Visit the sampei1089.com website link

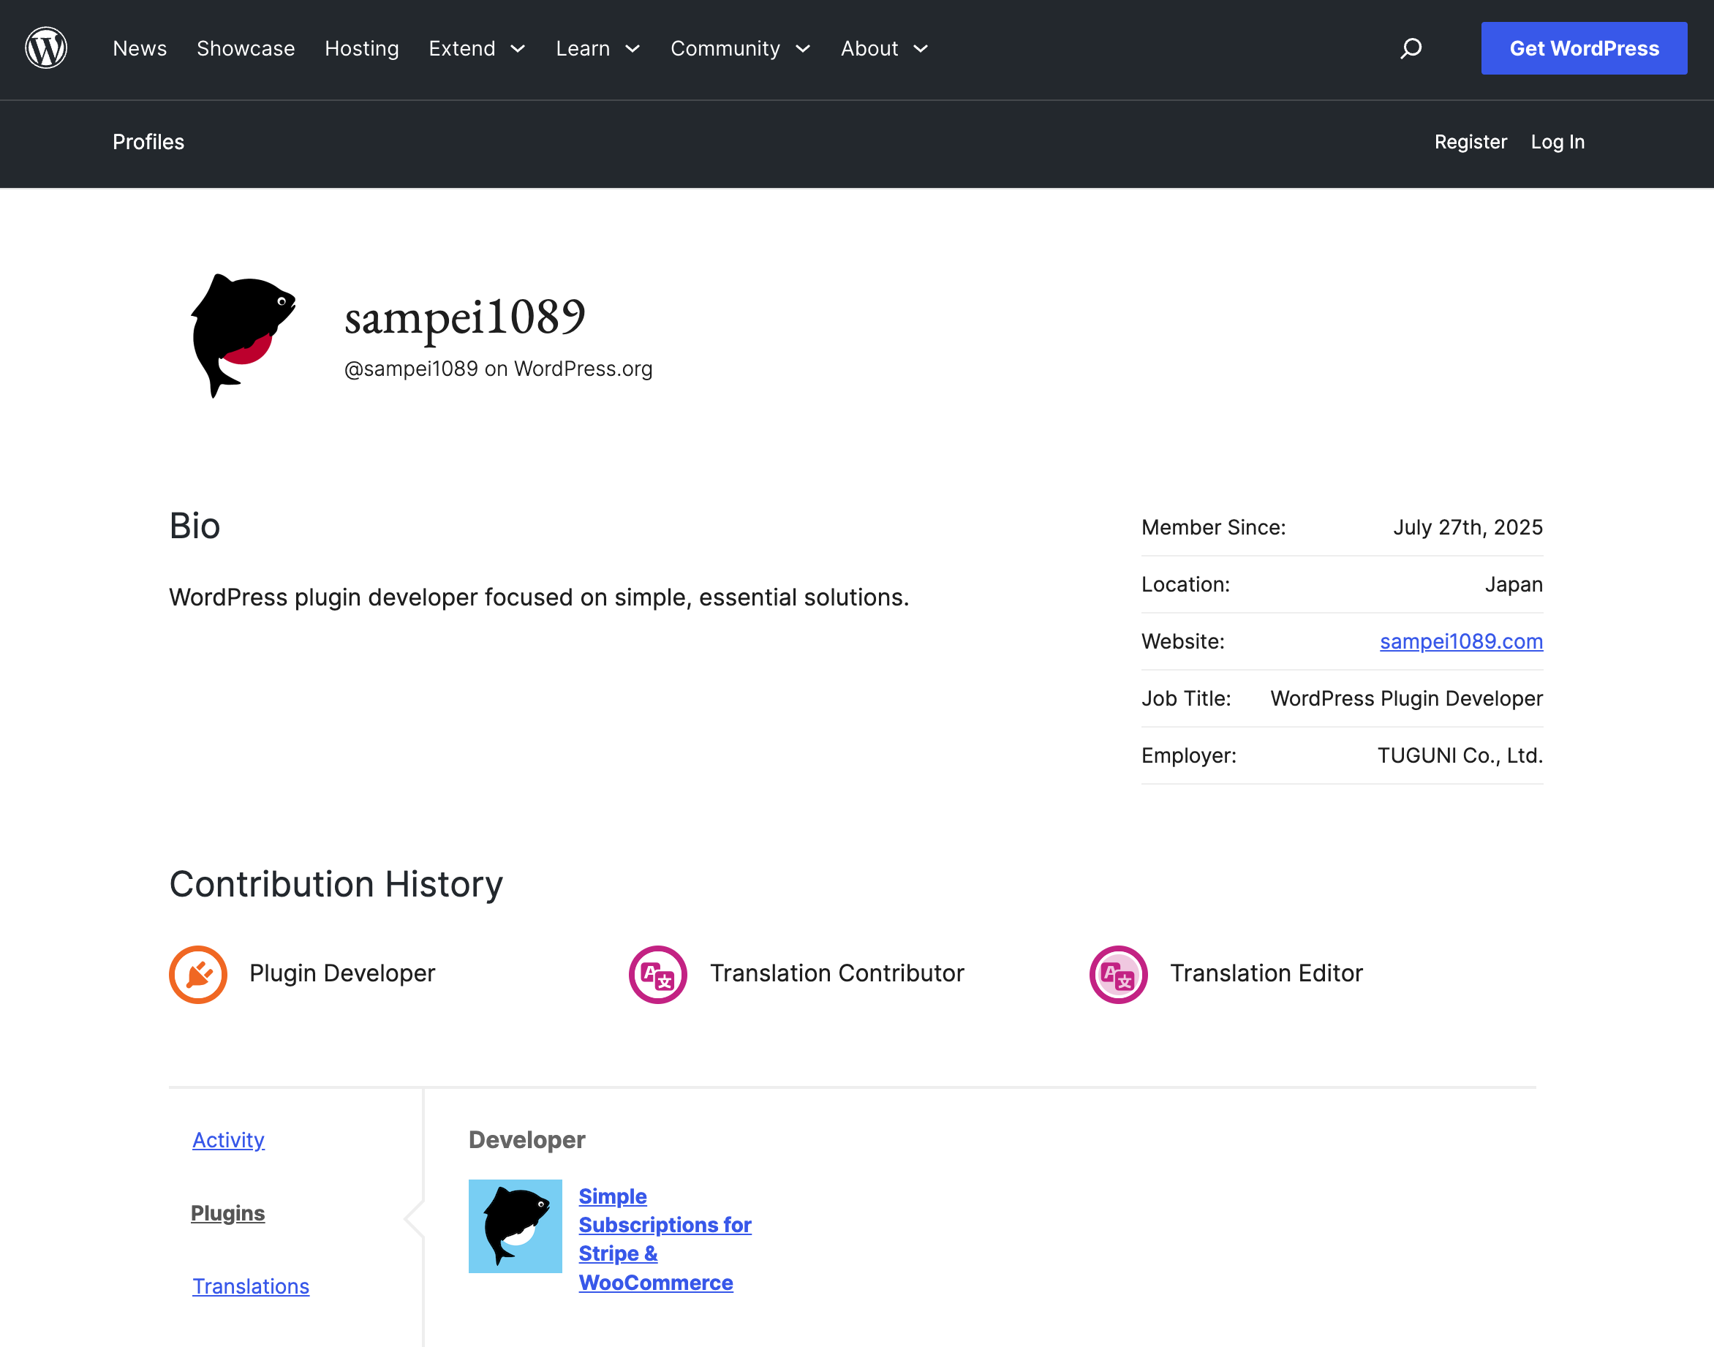point(1460,641)
